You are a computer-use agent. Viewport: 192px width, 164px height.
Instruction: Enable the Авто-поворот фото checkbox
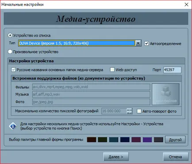[139, 111]
